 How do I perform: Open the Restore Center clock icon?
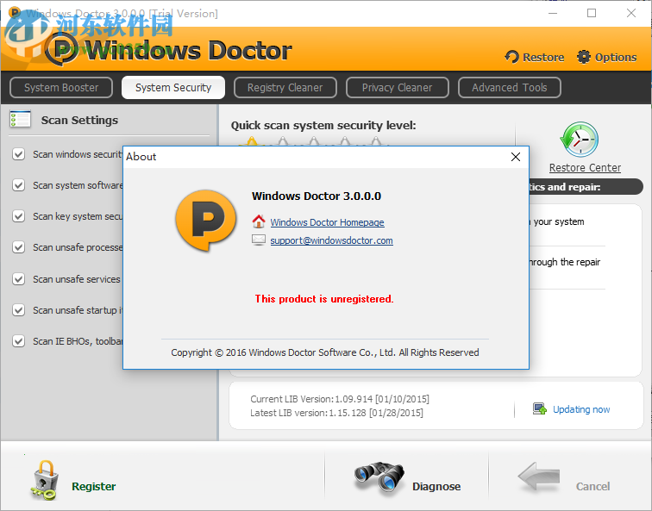click(x=580, y=140)
